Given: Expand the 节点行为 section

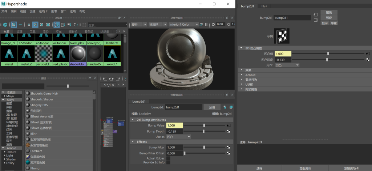Looking at the screenshot, I should tap(242, 80).
